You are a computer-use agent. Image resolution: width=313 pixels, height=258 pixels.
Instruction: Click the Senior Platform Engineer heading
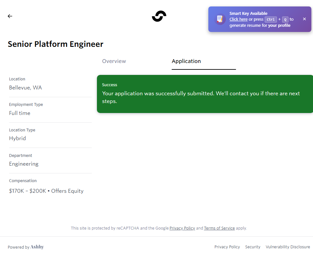pos(55,44)
